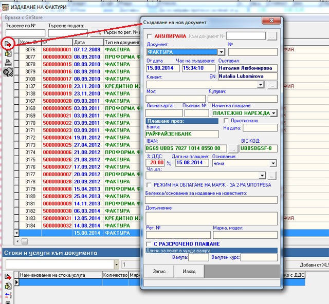
Task: Open the Чл.,ал. dropdown
Action: pyautogui.click(x=262, y=176)
